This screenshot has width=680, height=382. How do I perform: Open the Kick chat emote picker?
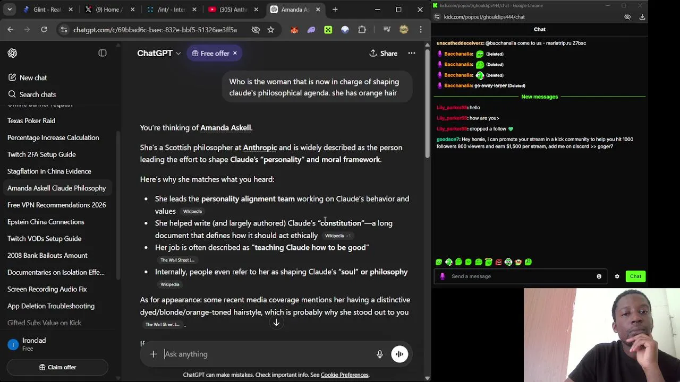(x=599, y=276)
